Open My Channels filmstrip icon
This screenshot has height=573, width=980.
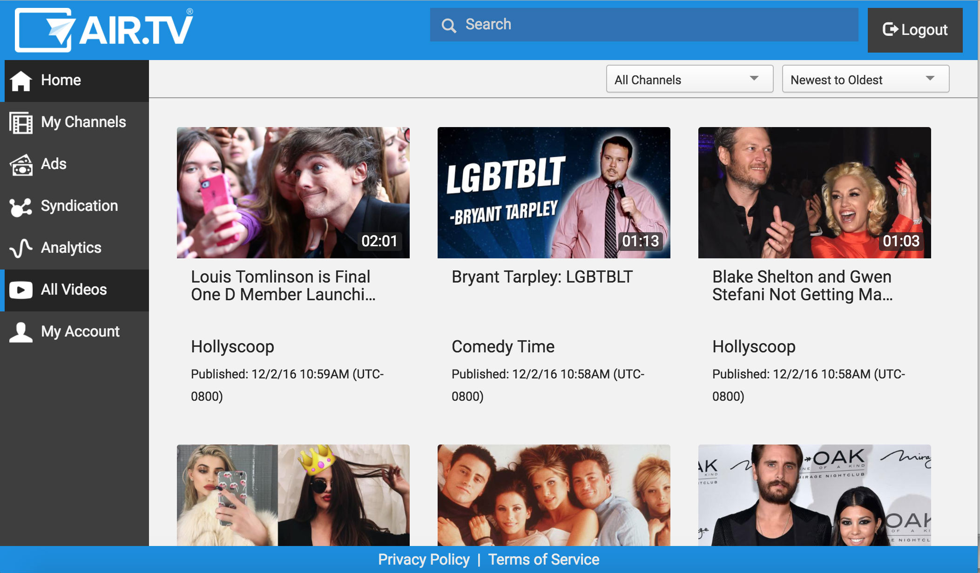coord(21,122)
